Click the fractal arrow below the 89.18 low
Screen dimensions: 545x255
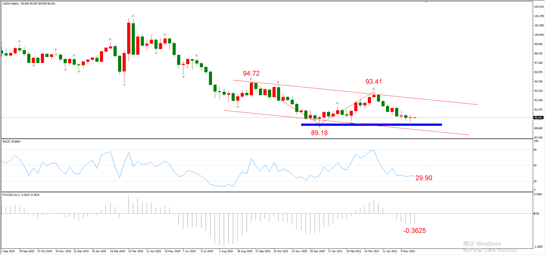[x=320, y=126]
